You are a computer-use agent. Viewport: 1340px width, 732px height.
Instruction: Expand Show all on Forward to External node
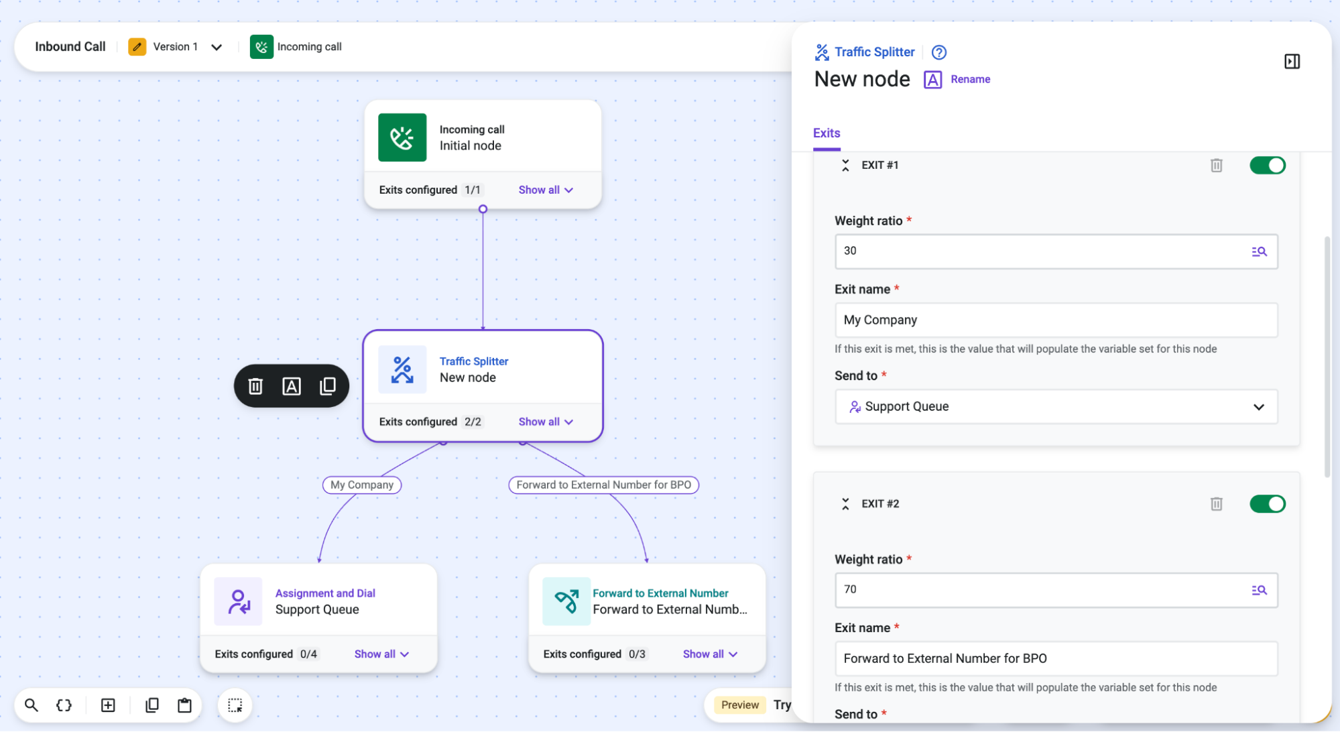click(x=710, y=654)
